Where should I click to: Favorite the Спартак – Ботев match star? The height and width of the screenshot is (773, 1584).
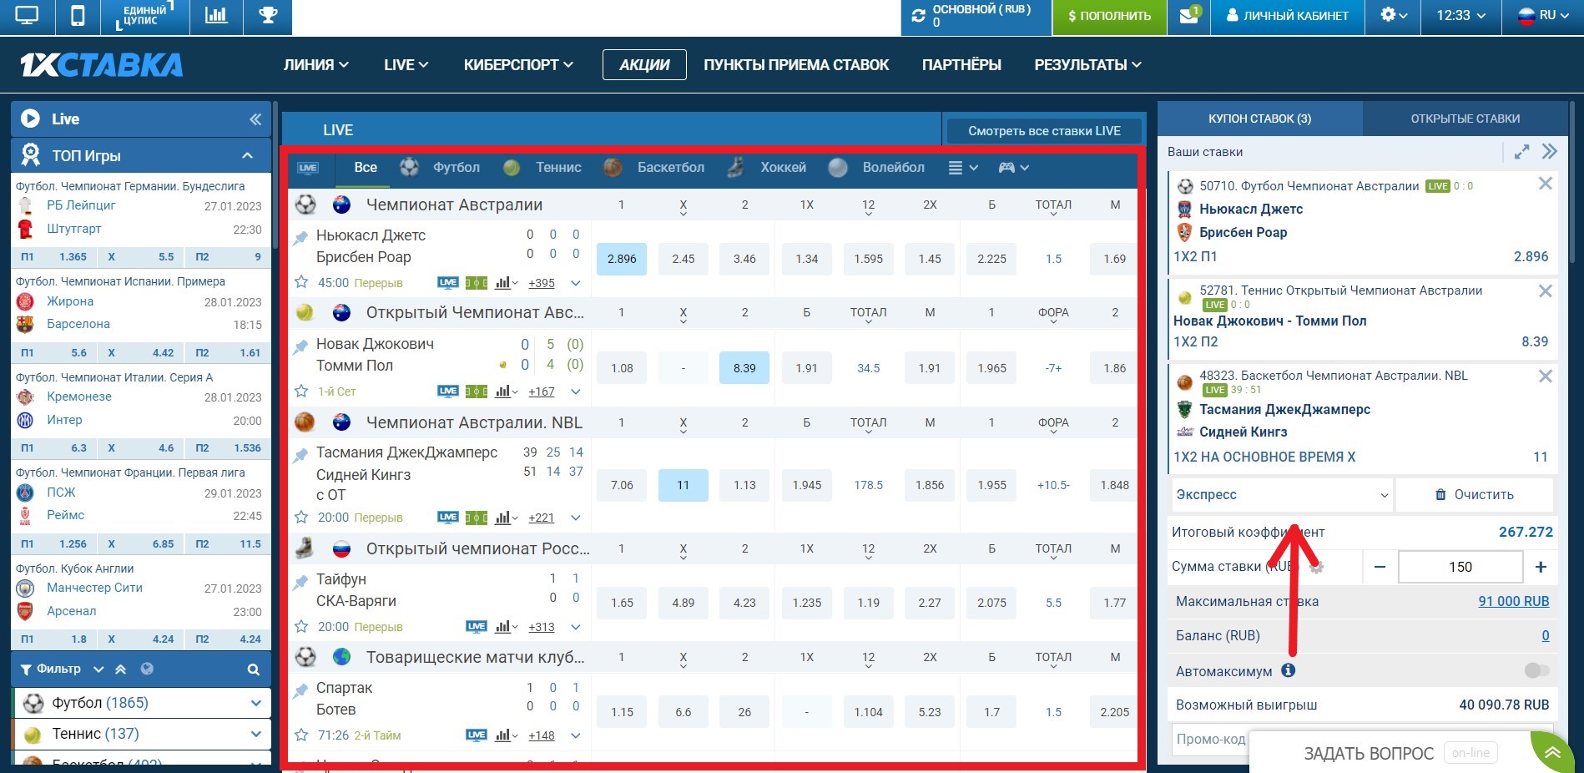[301, 735]
